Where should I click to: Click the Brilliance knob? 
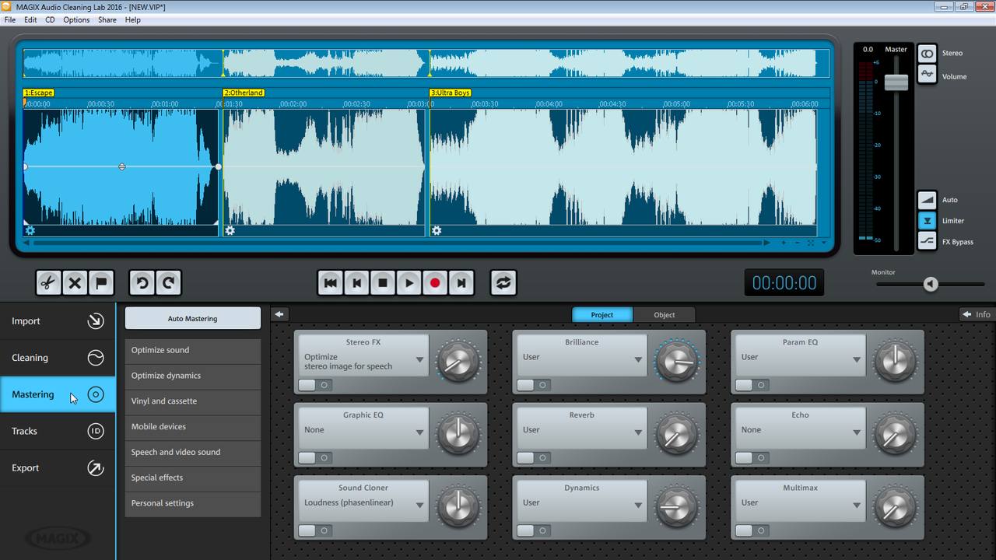coord(677,362)
